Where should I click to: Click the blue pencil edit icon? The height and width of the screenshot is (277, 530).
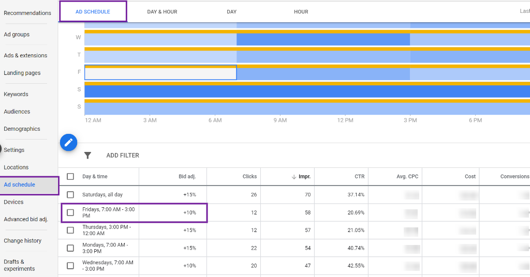68,142
